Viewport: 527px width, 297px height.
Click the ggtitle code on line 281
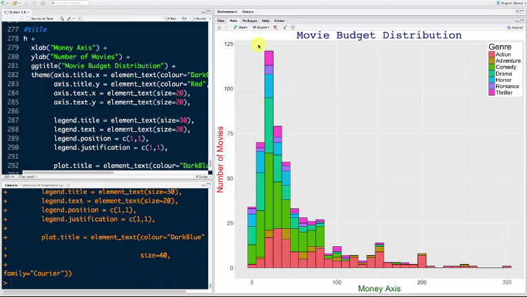(103, 66)
